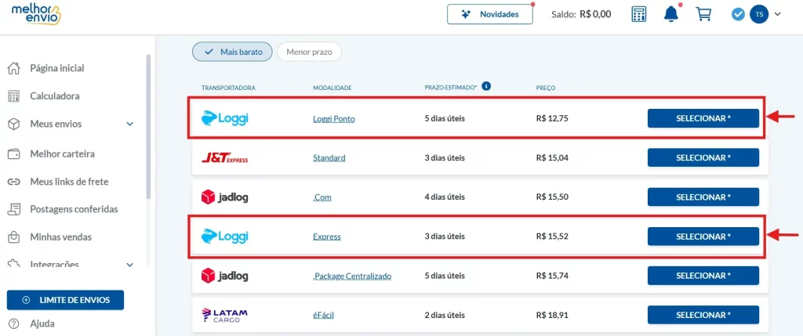Click Jadlog logo in .Package Centralizado row
The image size is (803, 336).
pyautogui.click(x=225, y=276)
